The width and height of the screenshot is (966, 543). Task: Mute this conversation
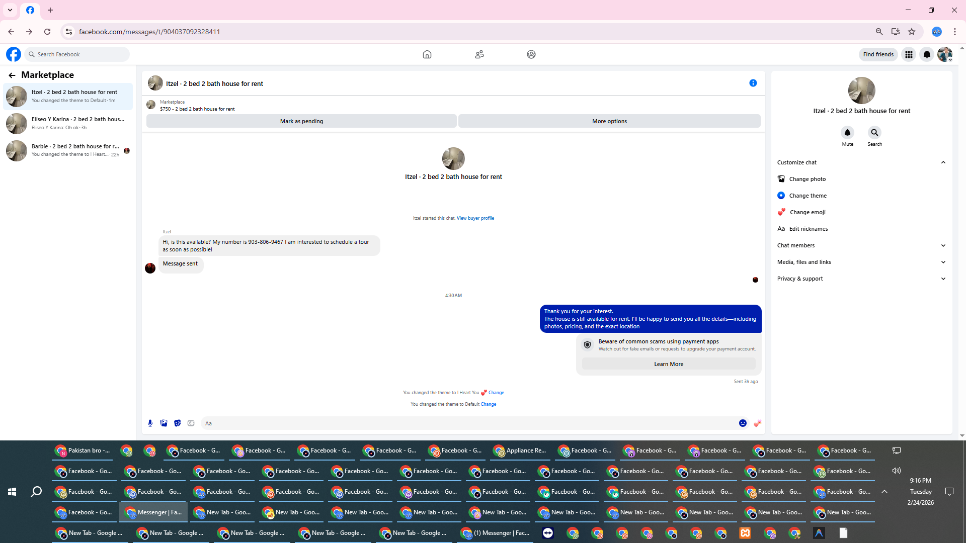(847, 133)
